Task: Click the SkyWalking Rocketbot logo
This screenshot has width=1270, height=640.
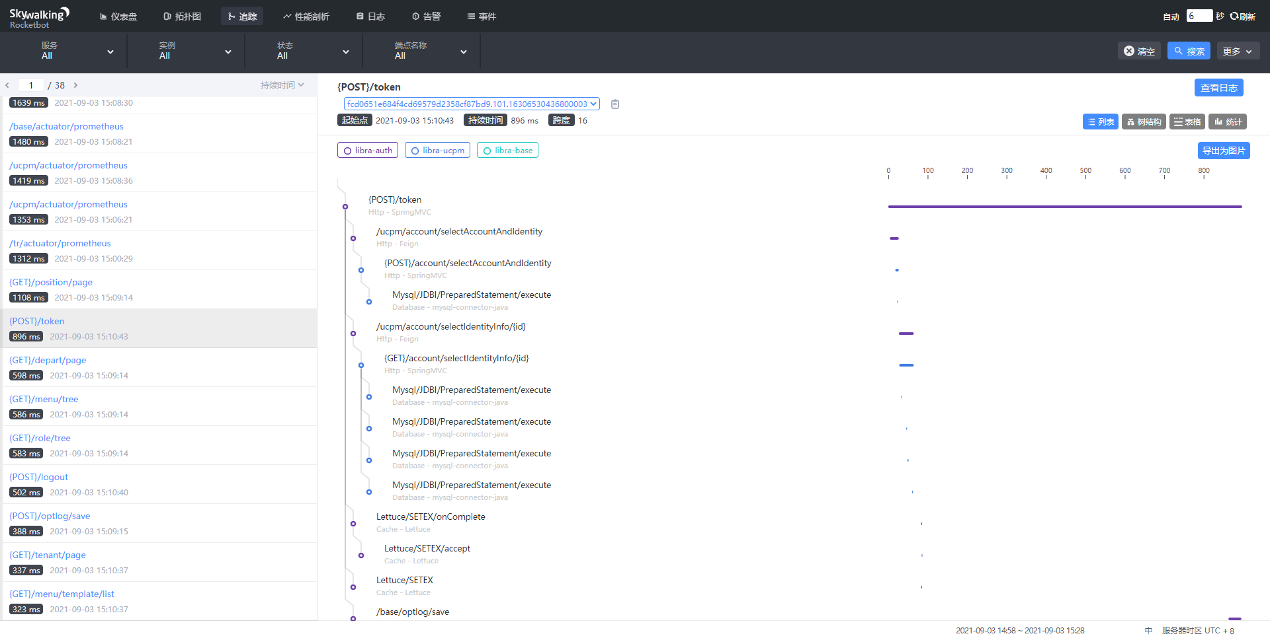Action: [x=39, y=18]
